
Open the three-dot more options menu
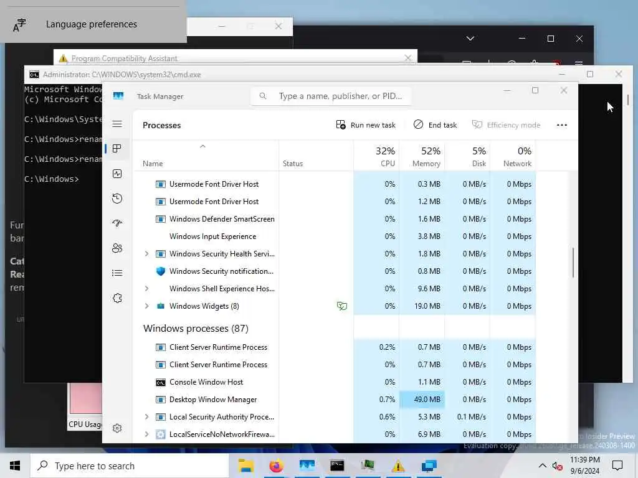point(562,124)
